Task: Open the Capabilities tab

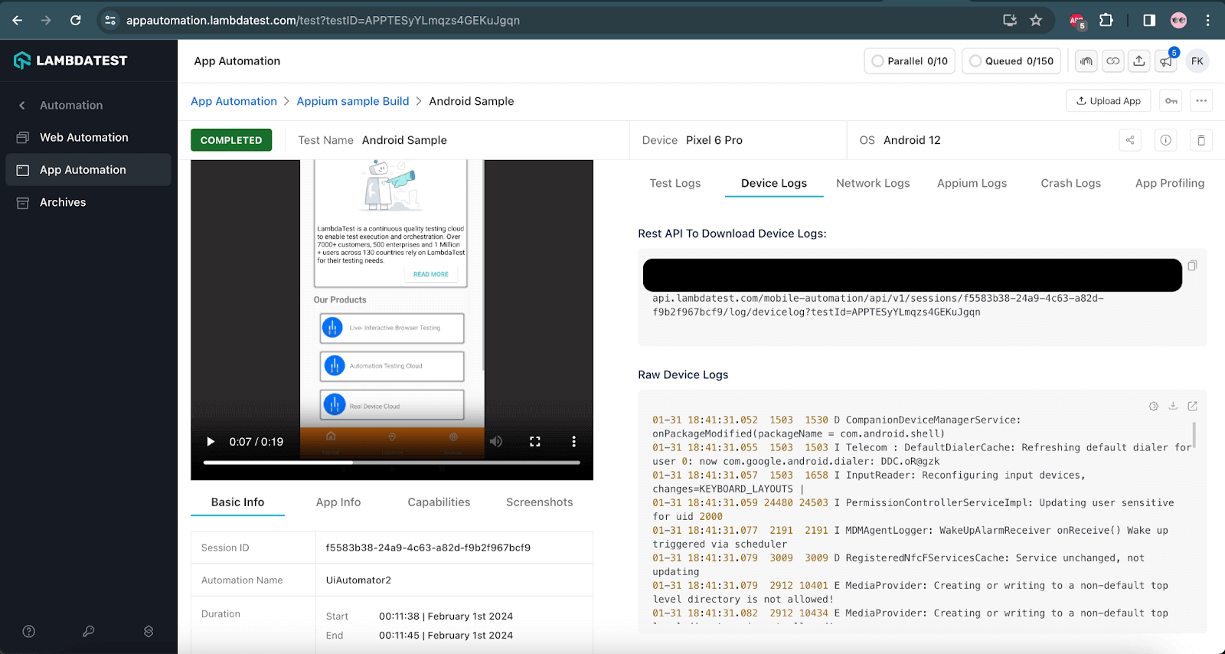Action: [439, 502]
